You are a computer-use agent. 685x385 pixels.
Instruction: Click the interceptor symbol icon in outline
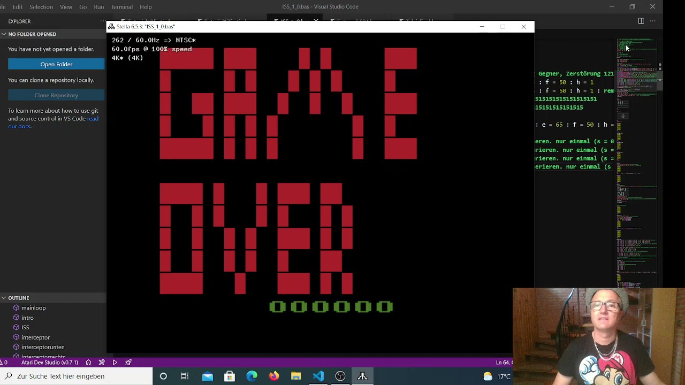(16, 337)
